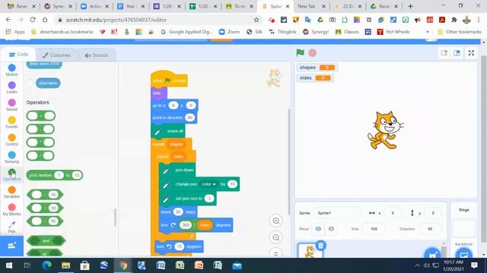Screen dimensions: 487x273
Task: Click the green flag to run
Action: tap(300, 53)
